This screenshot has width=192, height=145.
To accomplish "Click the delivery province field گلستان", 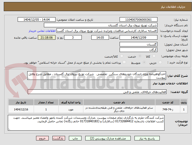I will (x=138, y=44).
